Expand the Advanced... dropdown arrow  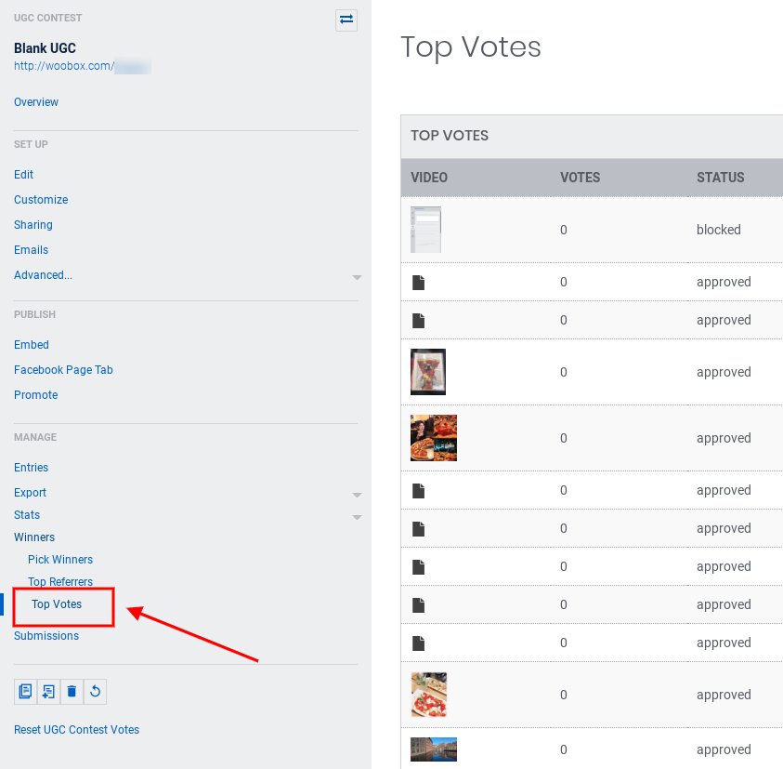coord(357,277)
